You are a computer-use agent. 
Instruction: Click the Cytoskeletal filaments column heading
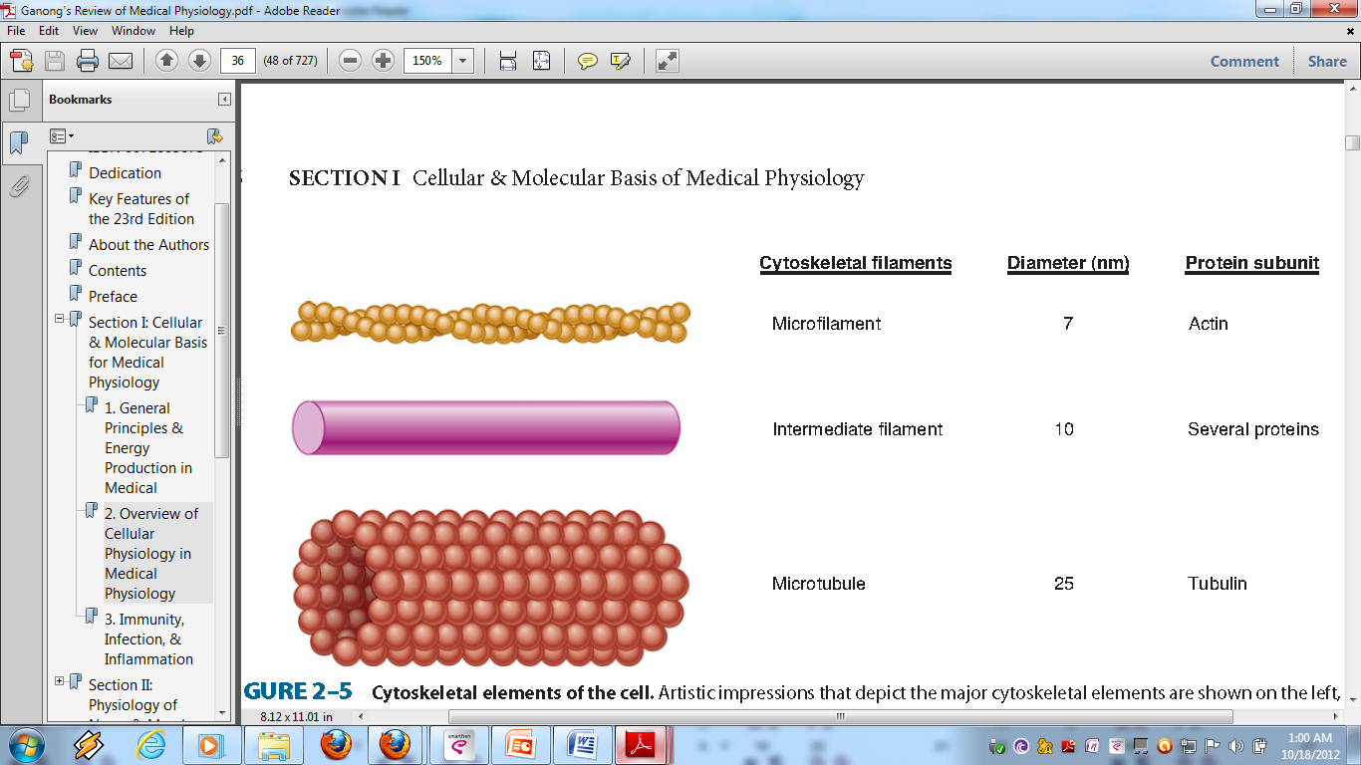click(855, 264)
